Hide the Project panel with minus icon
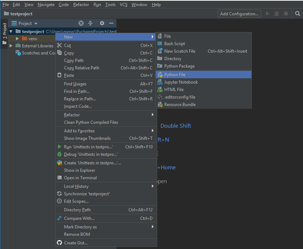Screen dimensions: 303x249 (111, 23)
